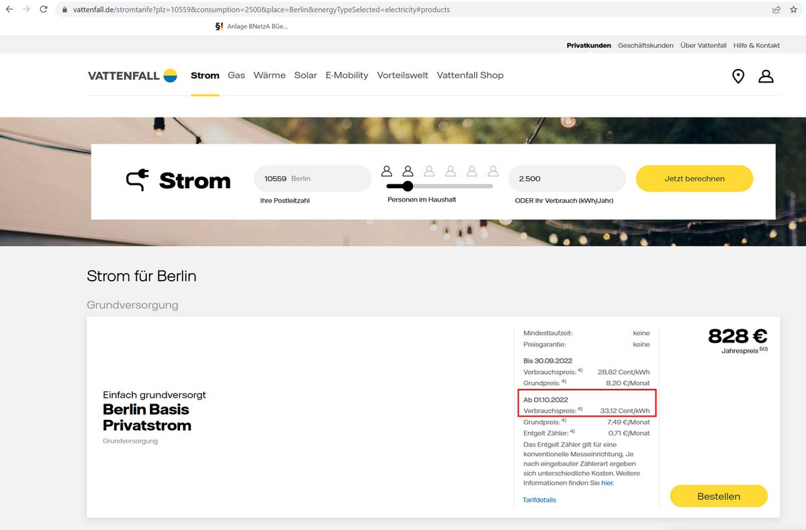806x530 pixels.
Task: Open the Vattenfall Shop navigation item
Action: coord(470,75)
